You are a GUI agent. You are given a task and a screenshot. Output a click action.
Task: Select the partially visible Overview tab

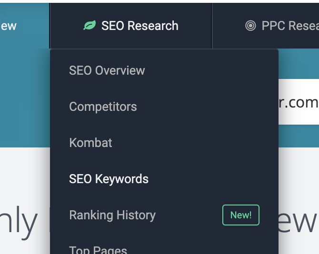[24, 26]
